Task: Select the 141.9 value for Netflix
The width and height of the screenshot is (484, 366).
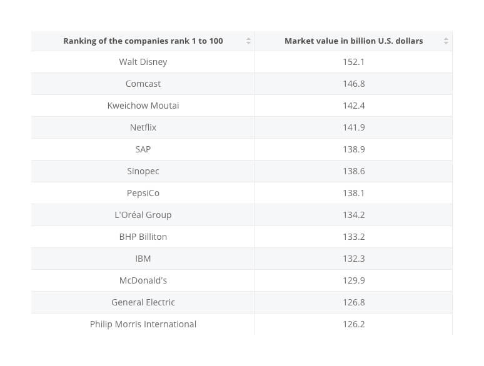Action: tap(353, 127)
